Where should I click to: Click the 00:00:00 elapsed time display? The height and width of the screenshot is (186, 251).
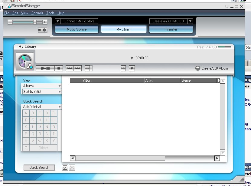pos(142,58)
